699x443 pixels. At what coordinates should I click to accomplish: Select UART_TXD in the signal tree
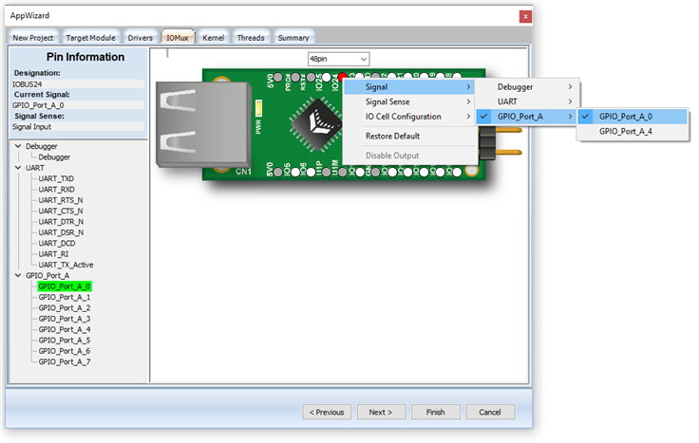point(56,178)
